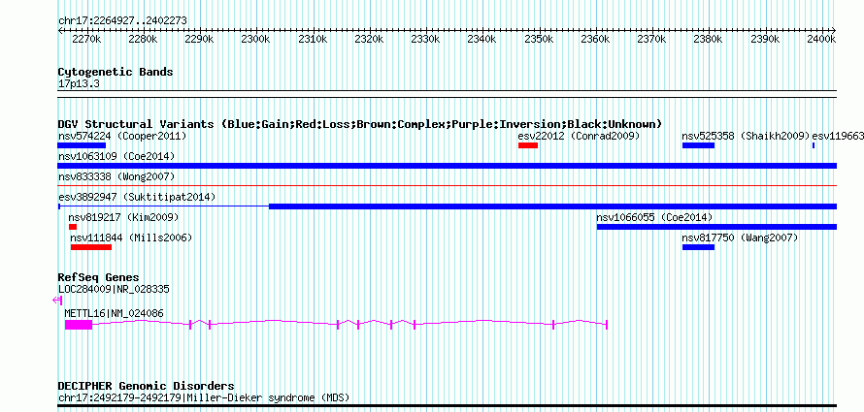Click the 2300k ruler tick label
Viewport: 864px width, 412px height.
[x=256, y=40]
